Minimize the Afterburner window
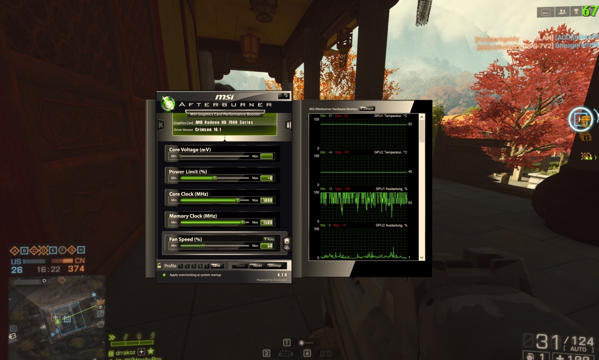The image size is (599, 360). 281,96
